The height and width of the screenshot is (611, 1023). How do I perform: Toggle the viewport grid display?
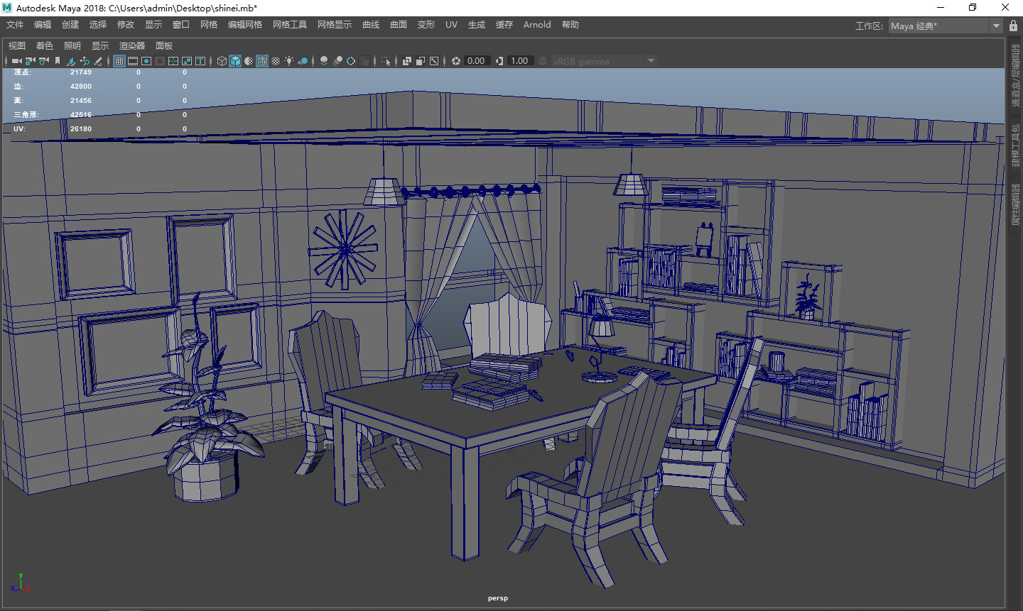(x=119, y=61)
